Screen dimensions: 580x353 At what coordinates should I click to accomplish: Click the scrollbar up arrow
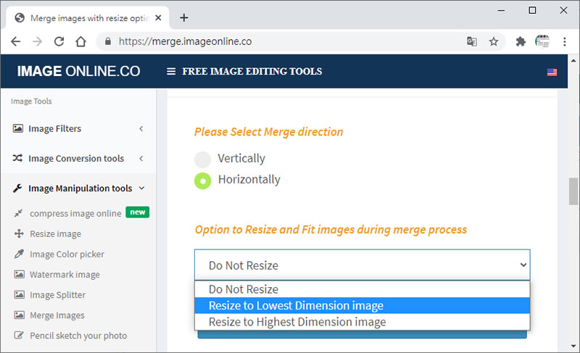[573, 60]
